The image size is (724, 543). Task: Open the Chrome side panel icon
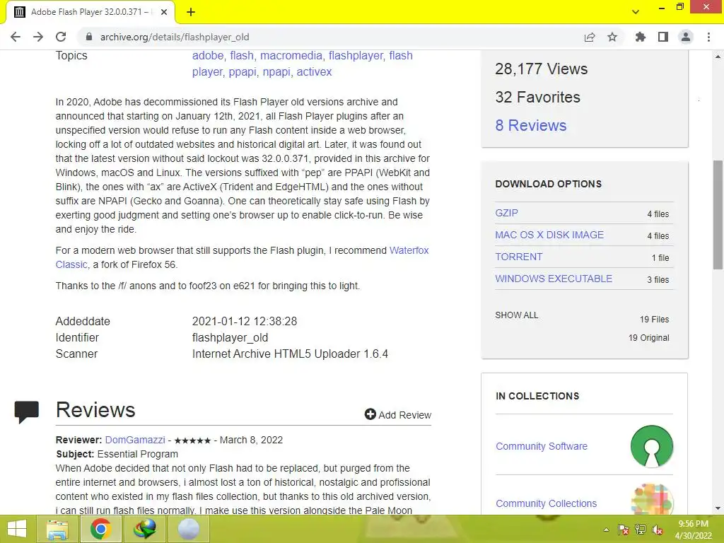663,37
